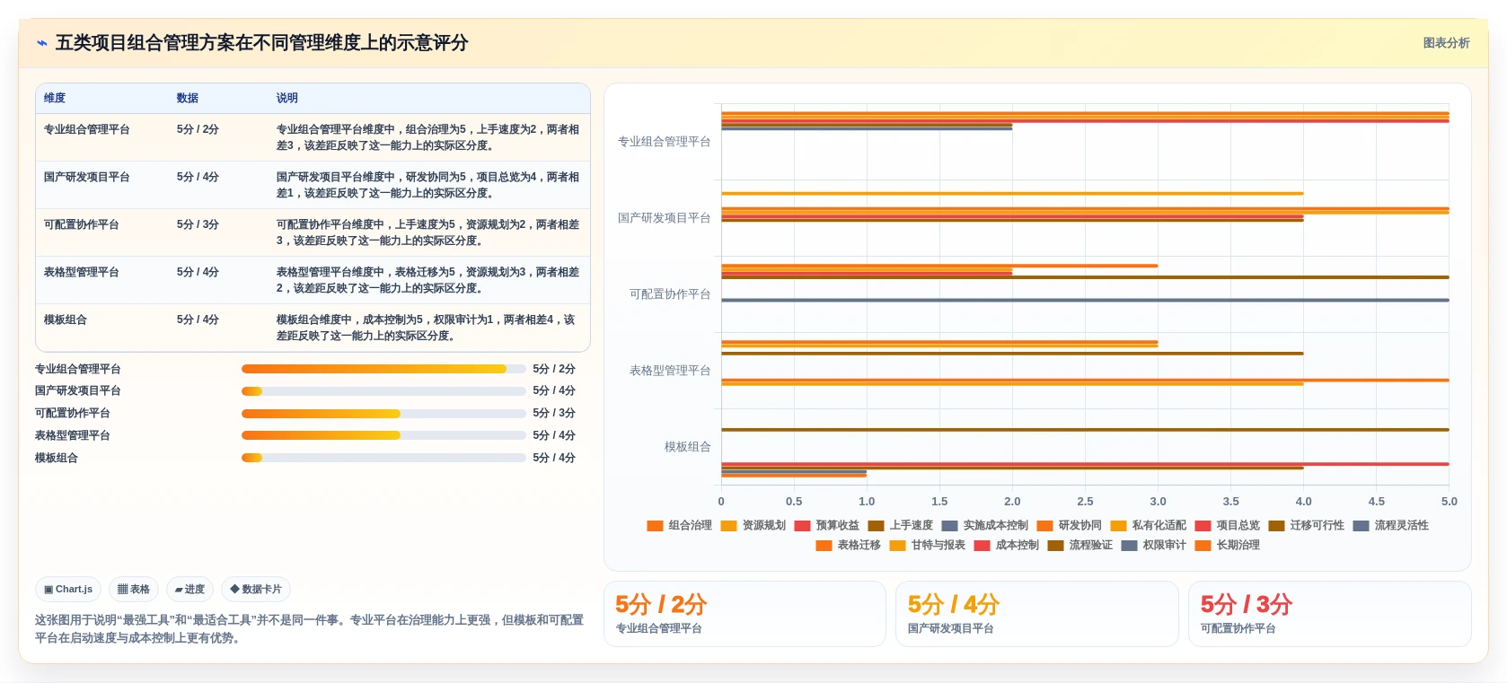The height and width of the screenshot is (683, 1507).
Task: Click the 模板组合 progress bar
Action: pyautogui.click(x=383, y=458)
